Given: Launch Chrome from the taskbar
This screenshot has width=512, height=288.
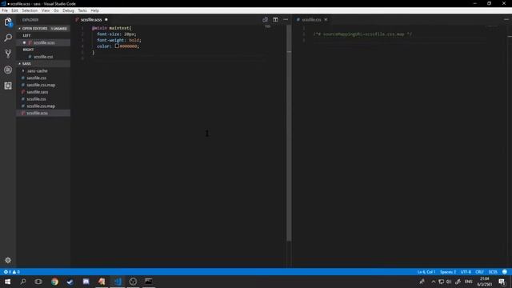Looking at the screenshot, I should (x=54, y=281).
